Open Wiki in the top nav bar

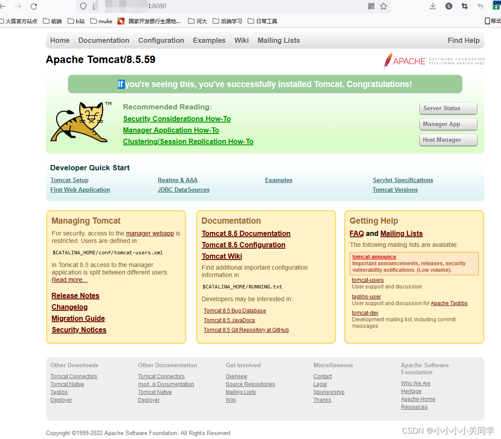[x=242, y=41]
